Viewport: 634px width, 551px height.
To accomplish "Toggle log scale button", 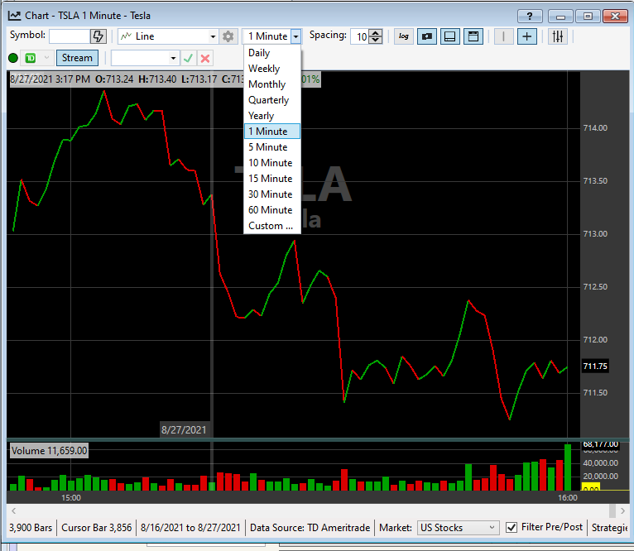I will [x=404, y=36].
